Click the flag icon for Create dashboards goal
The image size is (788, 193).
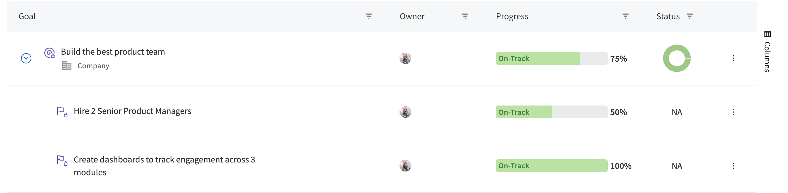click(61, 160)
